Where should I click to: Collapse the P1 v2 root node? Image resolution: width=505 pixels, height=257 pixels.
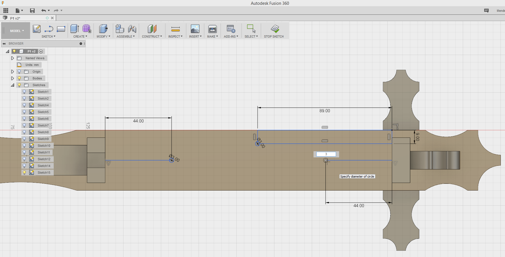click(8, 51)
